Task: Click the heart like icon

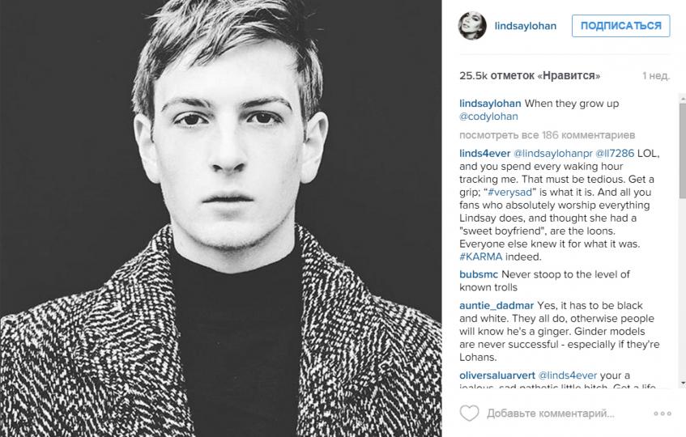Action: 469,413
